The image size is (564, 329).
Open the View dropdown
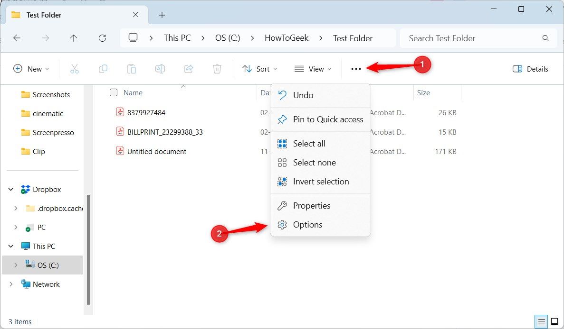[313, 69]
